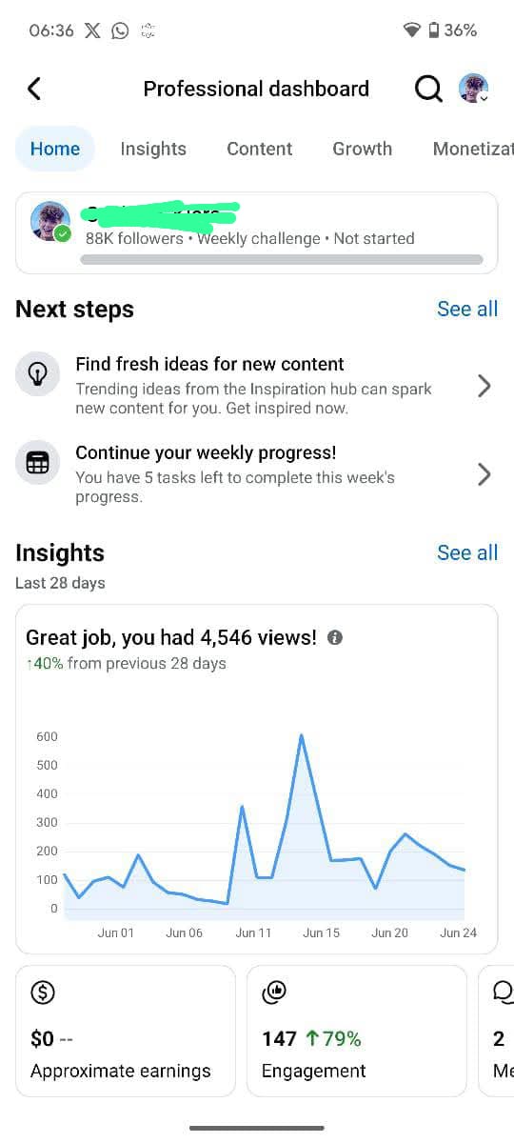Tap the calendar weekly progress icon
Viewport: 514px width, 1143px height.
click(x=37, y=463)
